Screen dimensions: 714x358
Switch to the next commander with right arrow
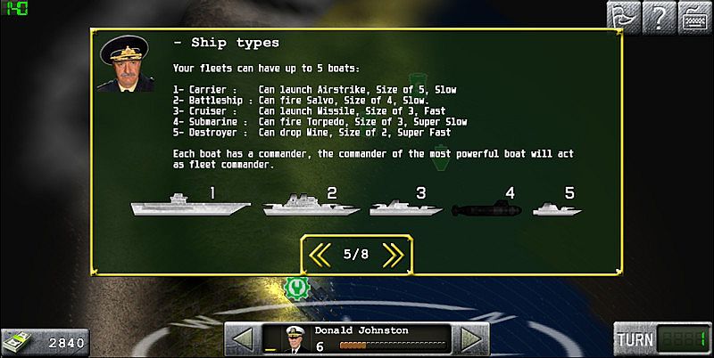(471, 339)
